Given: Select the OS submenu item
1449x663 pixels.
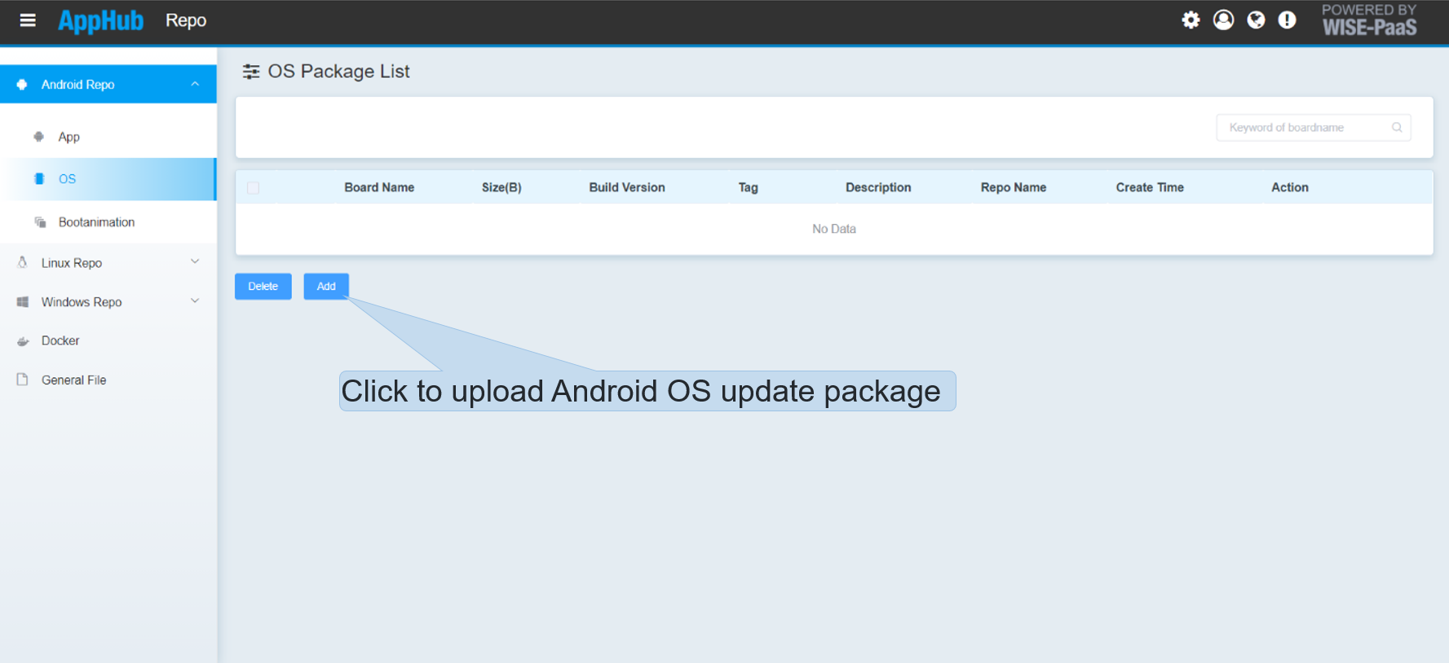Looking at the screenshot, I should pos(108,179).
